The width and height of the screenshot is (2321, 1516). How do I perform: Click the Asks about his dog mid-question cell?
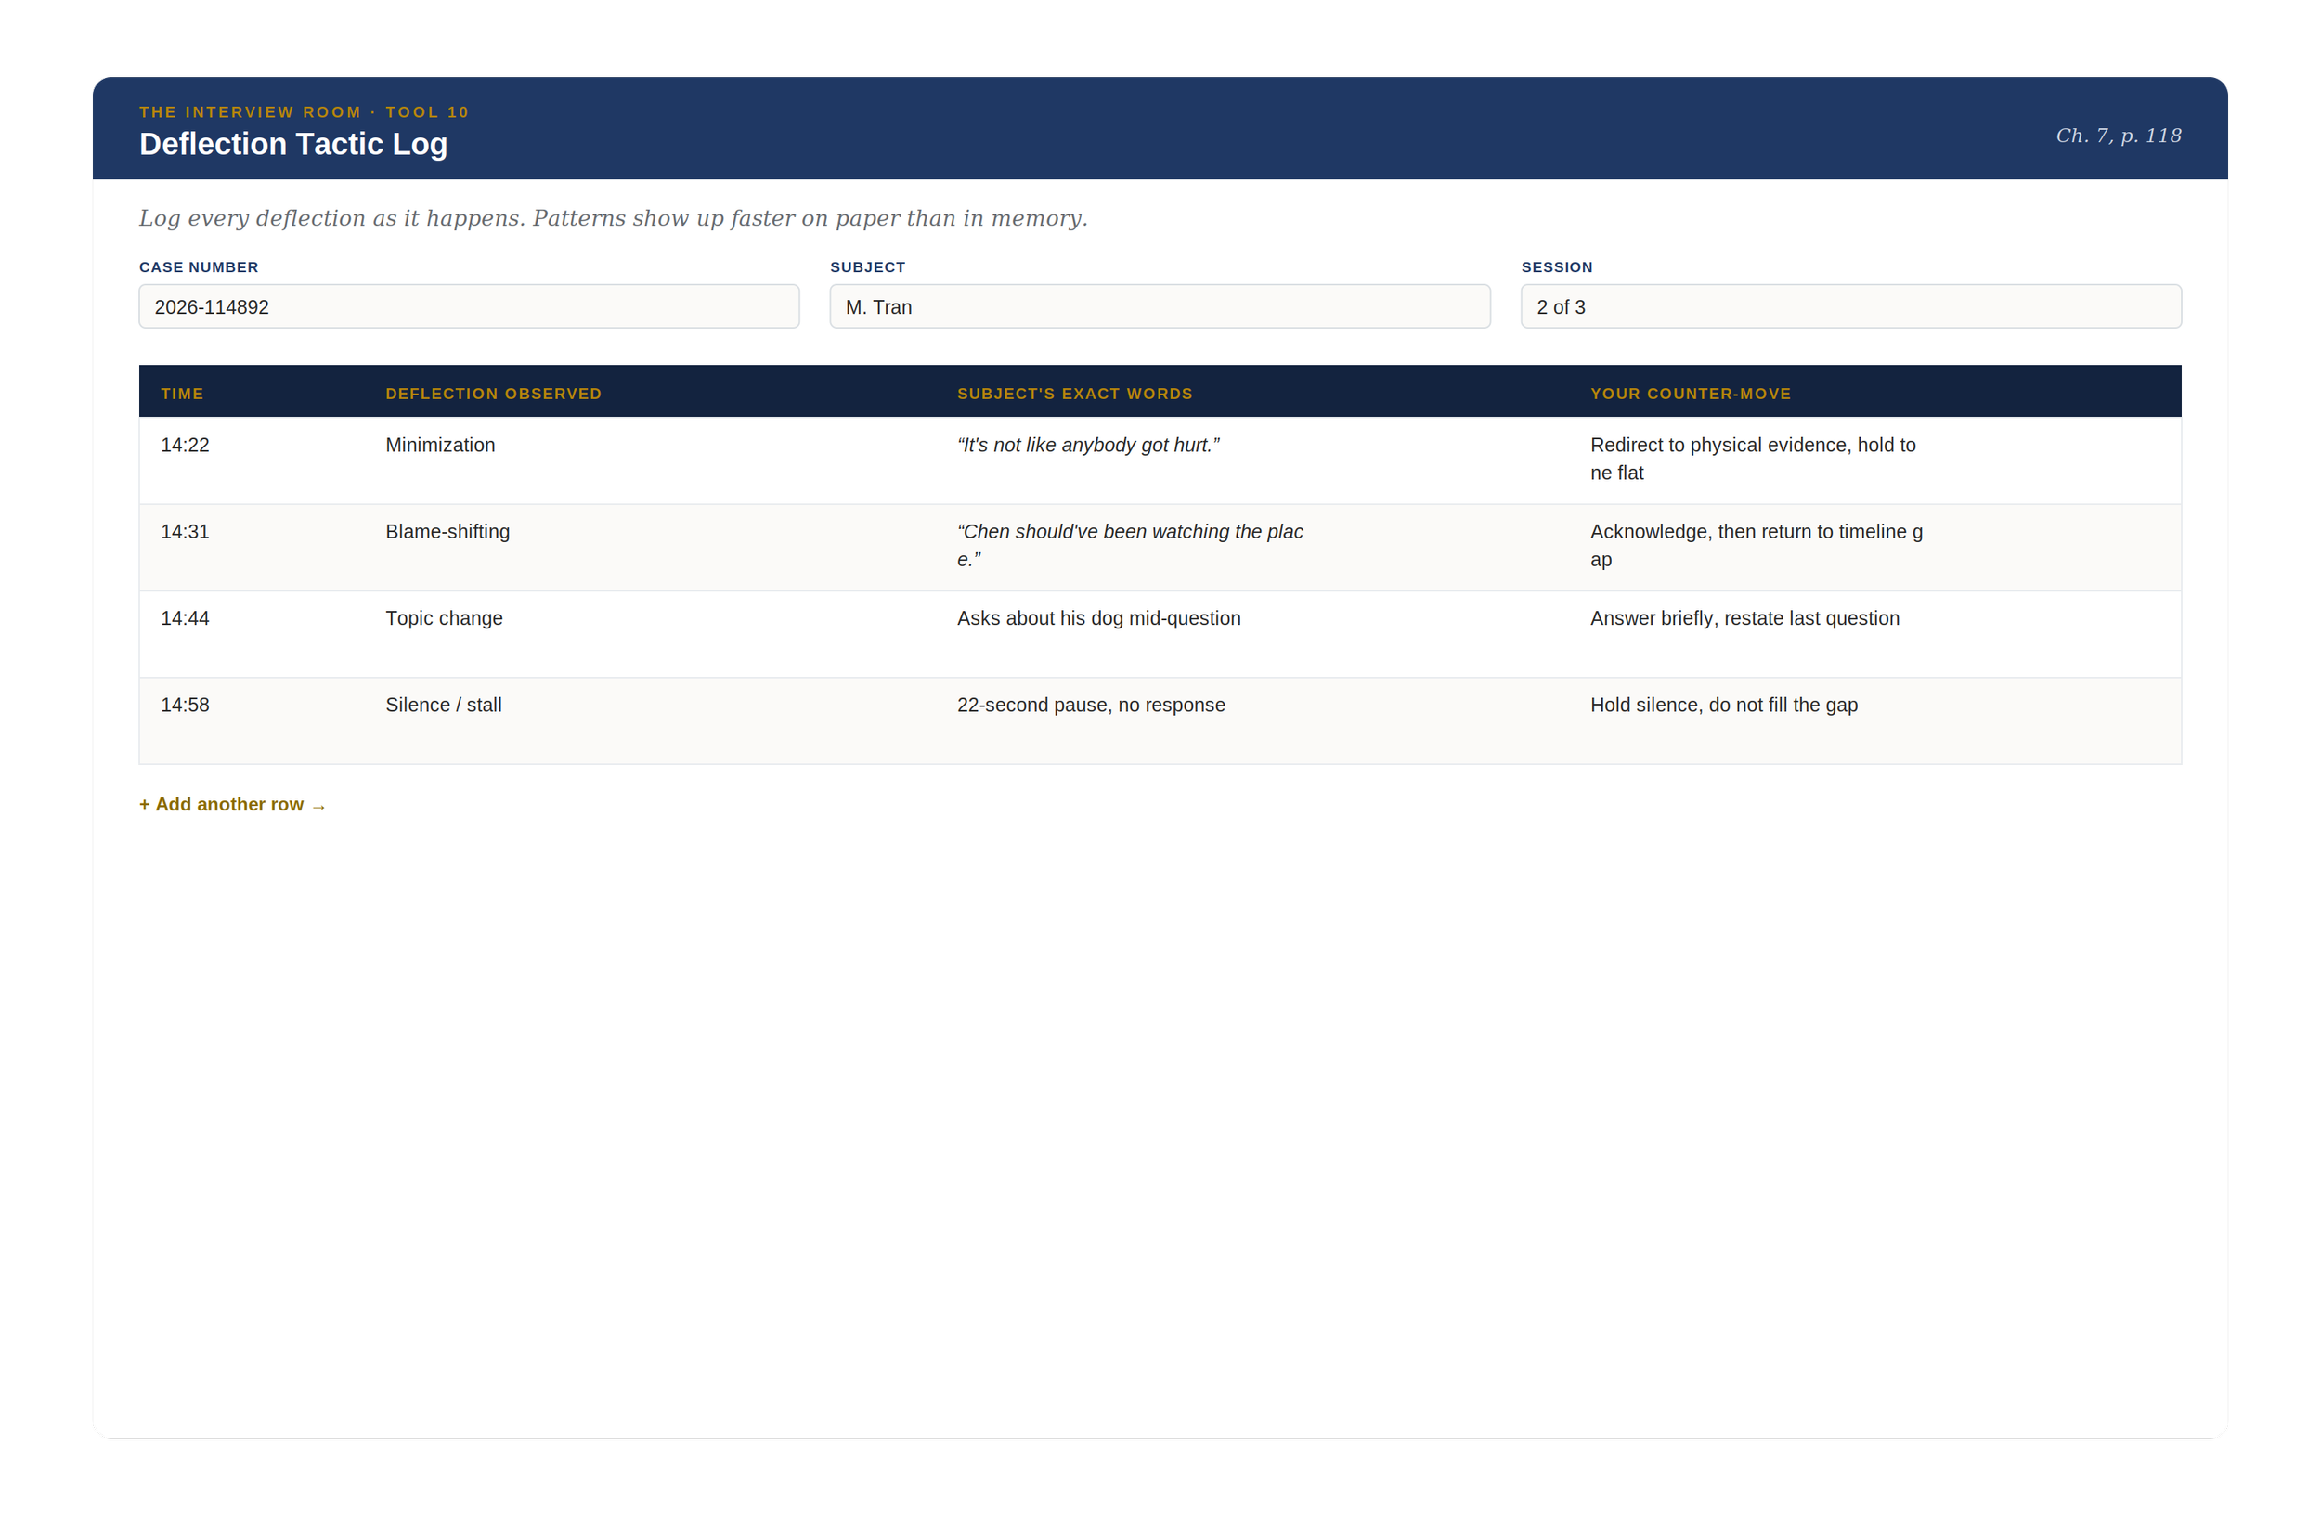point(1099,618)
